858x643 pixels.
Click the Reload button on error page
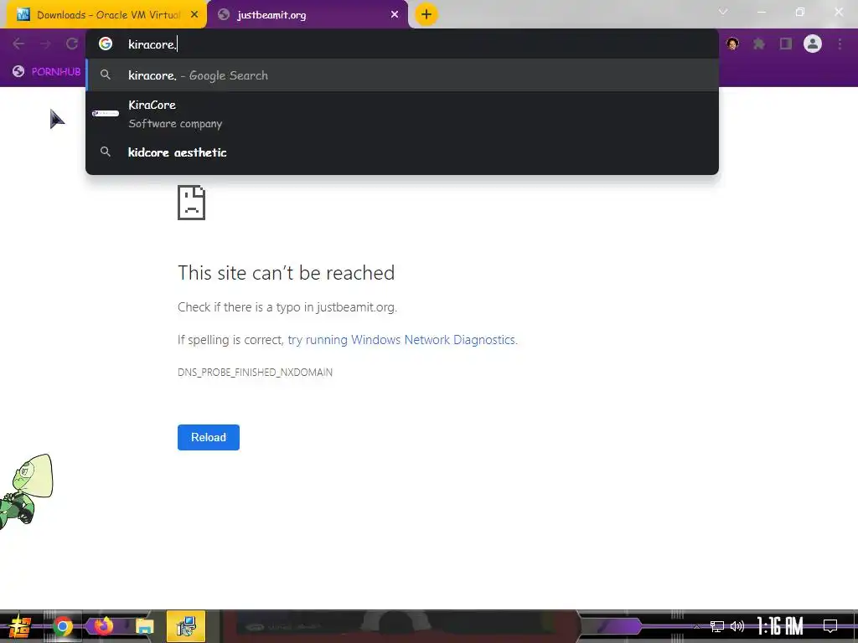coord(209,437)
